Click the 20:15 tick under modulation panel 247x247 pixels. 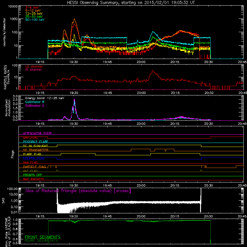[x=175, y=124]
